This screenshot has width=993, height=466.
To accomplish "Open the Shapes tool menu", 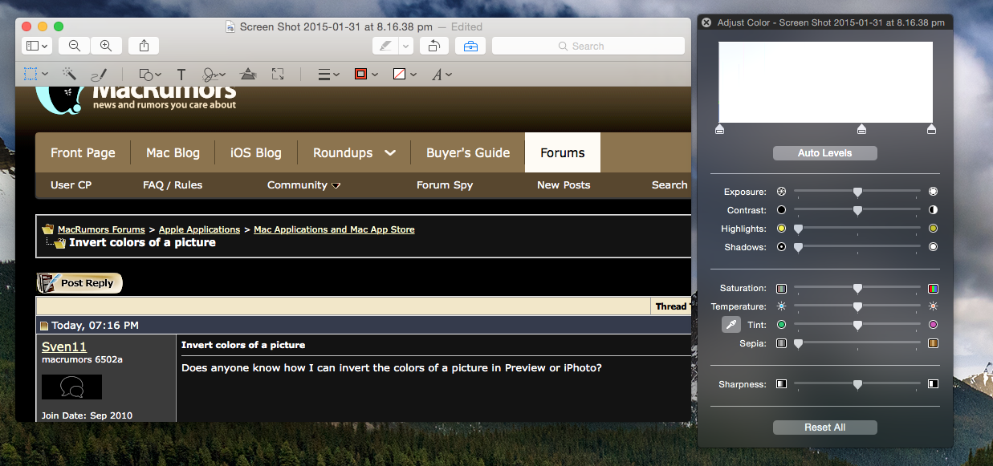I will 150,75.
